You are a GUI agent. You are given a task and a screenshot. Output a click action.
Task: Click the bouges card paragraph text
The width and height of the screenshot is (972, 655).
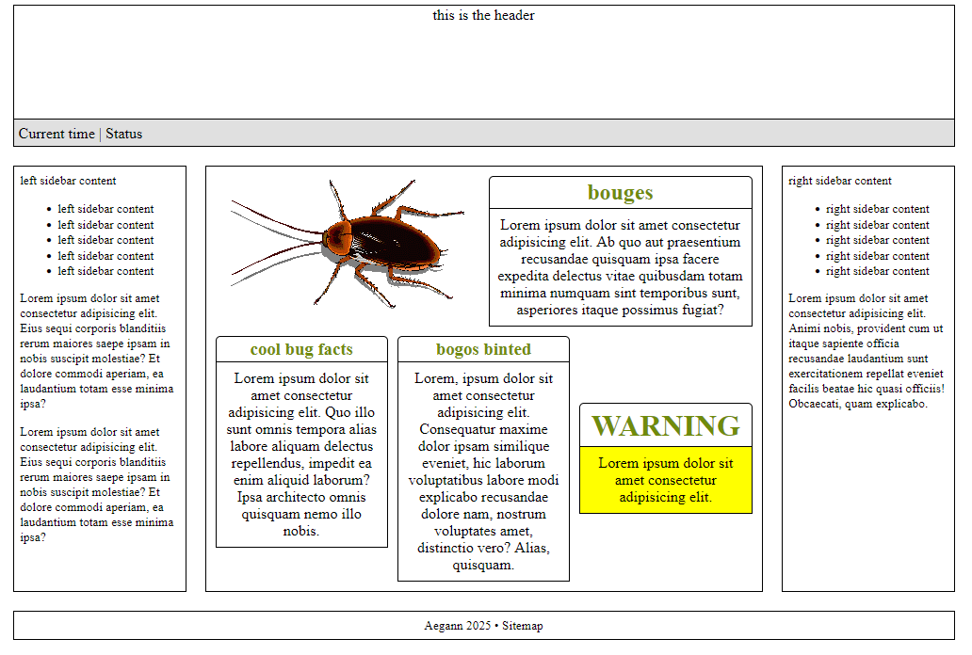click(621, 267)
